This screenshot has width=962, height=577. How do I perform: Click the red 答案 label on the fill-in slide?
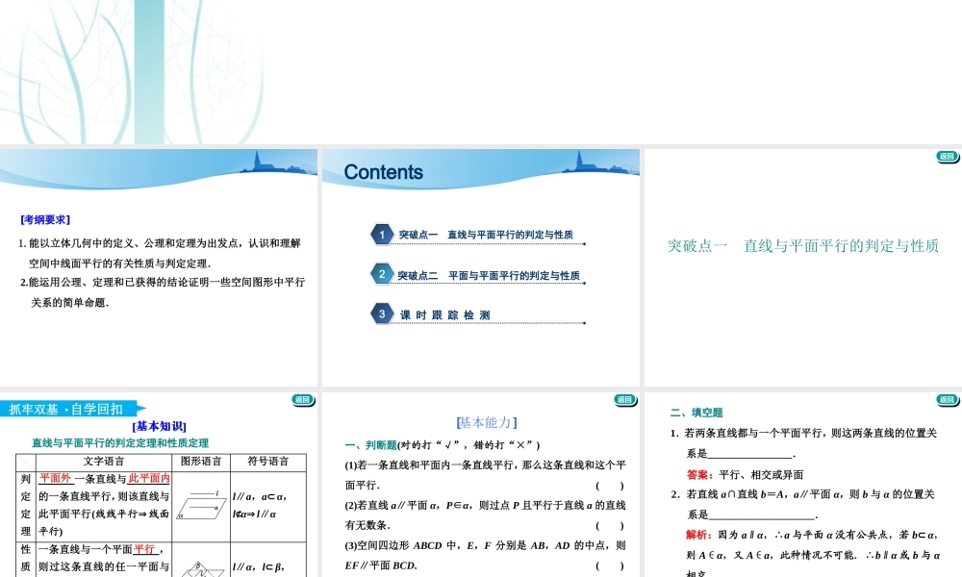[696, 471]
